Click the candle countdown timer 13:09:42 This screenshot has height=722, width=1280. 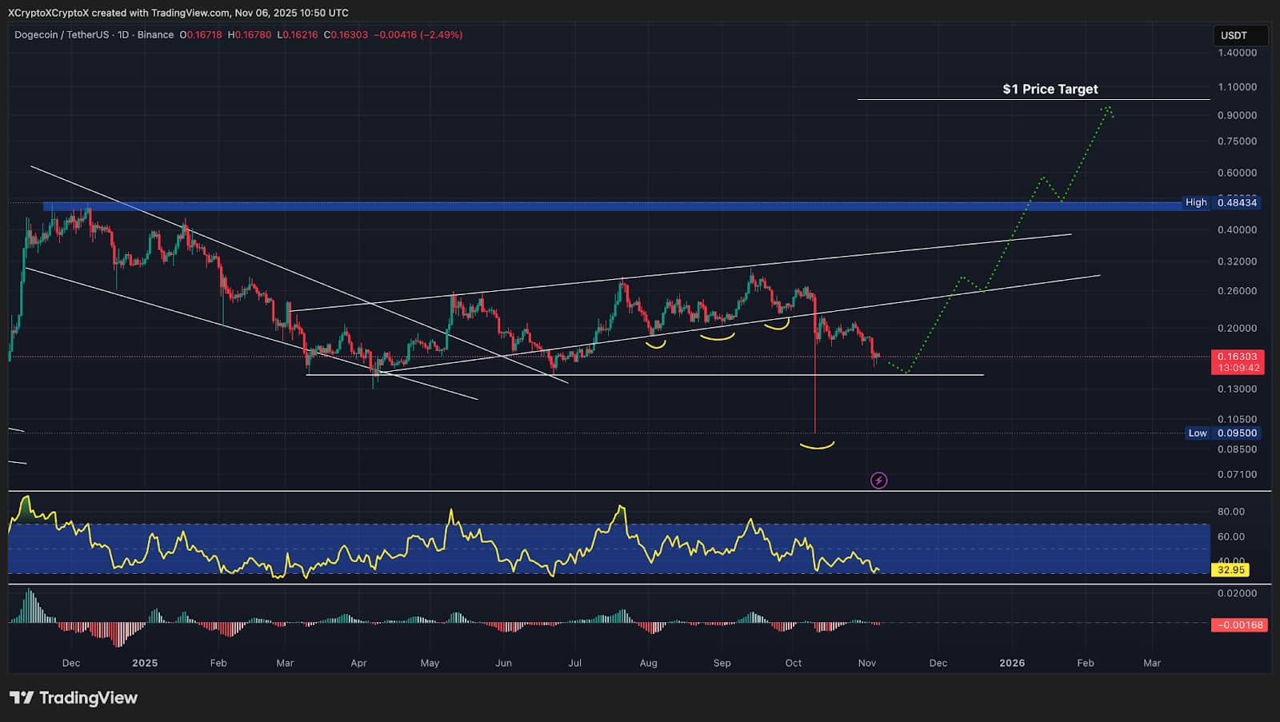tap(1238, 368)
